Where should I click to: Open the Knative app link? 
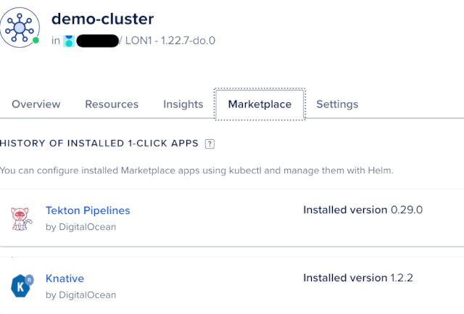65,278
